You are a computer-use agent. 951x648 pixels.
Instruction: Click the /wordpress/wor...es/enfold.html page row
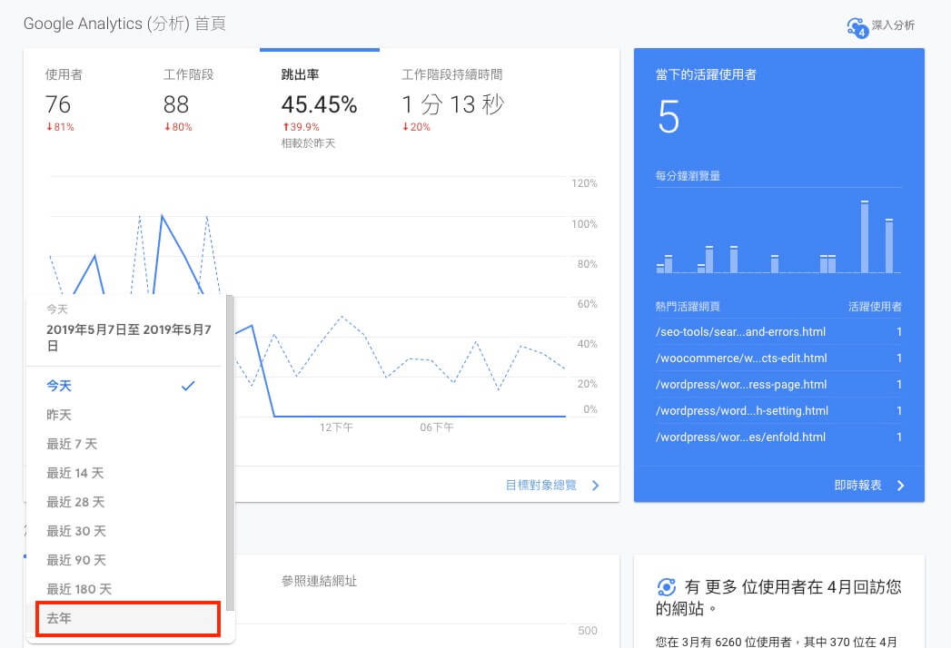740,437
